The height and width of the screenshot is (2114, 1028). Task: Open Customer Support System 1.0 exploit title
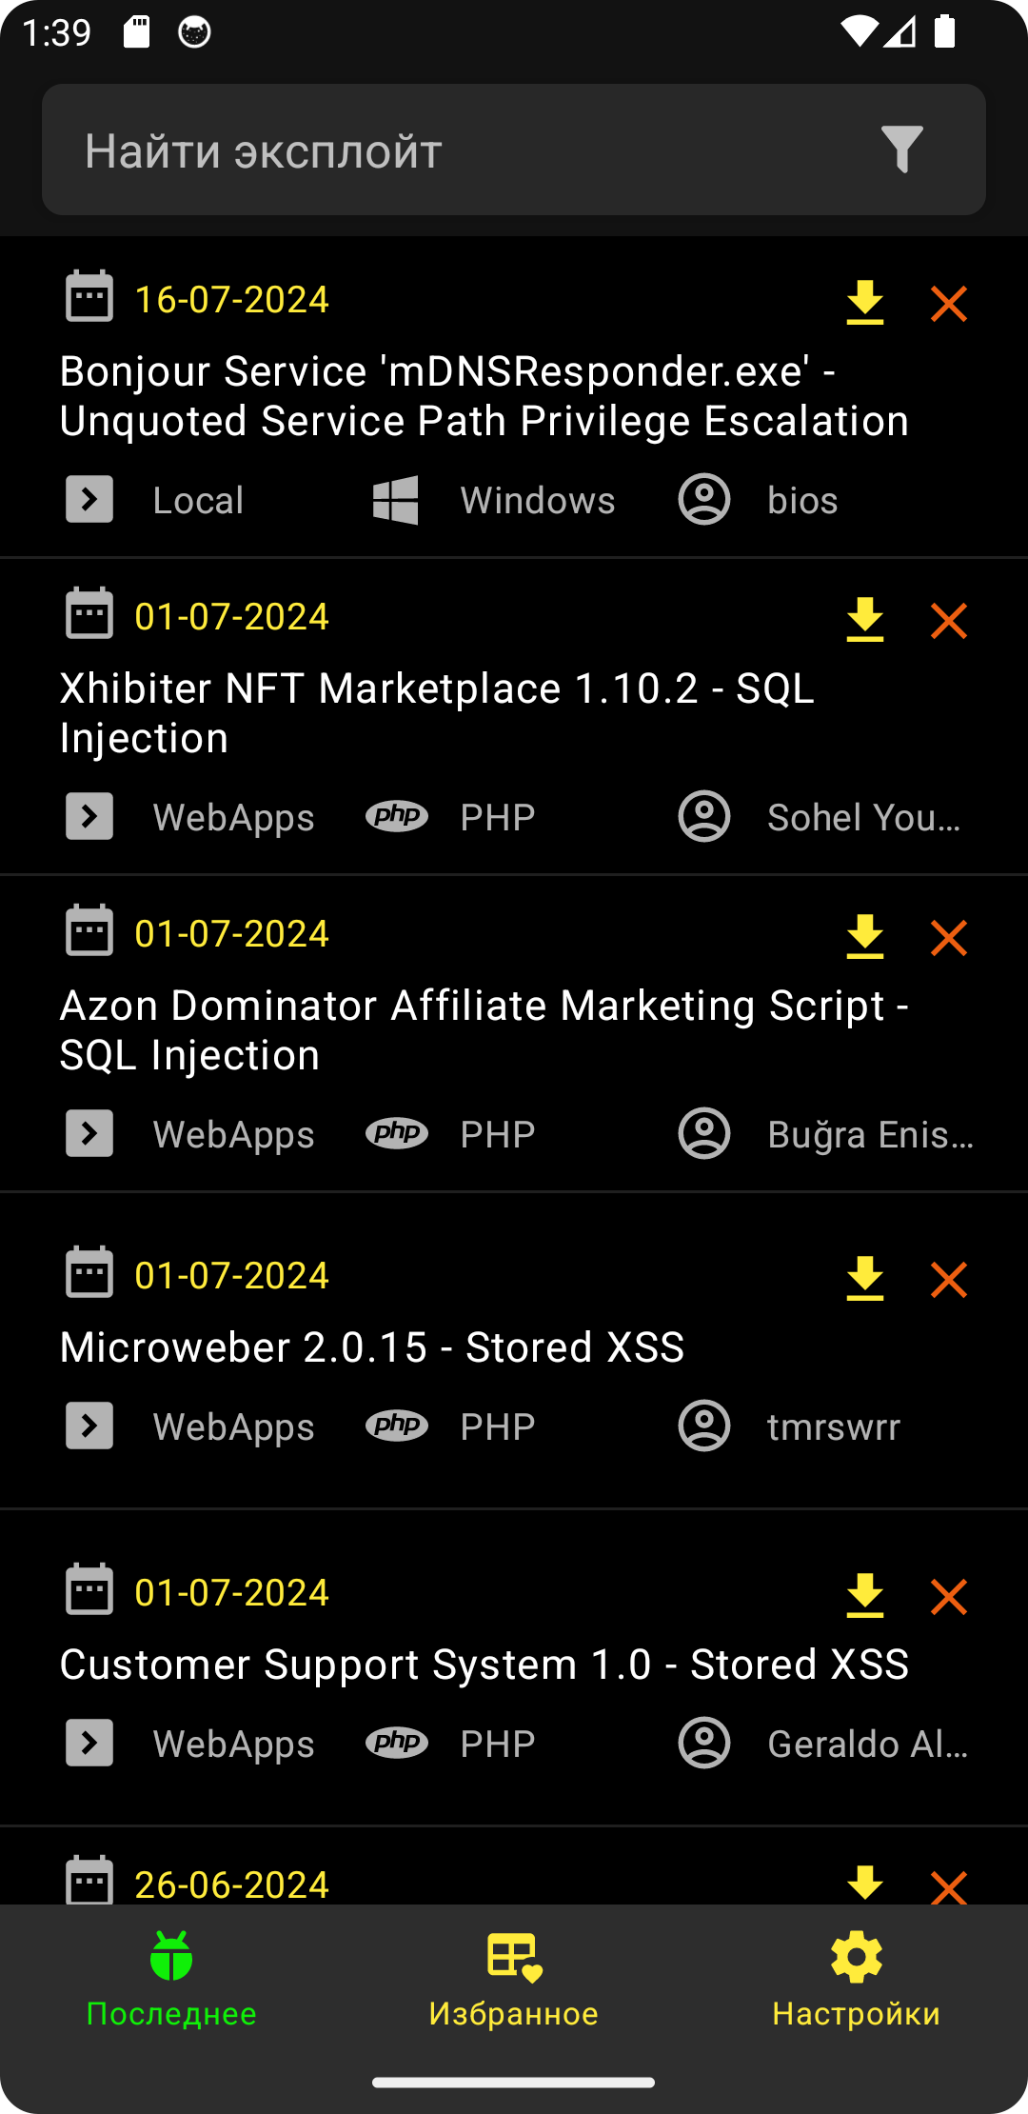pos(484,1665)
